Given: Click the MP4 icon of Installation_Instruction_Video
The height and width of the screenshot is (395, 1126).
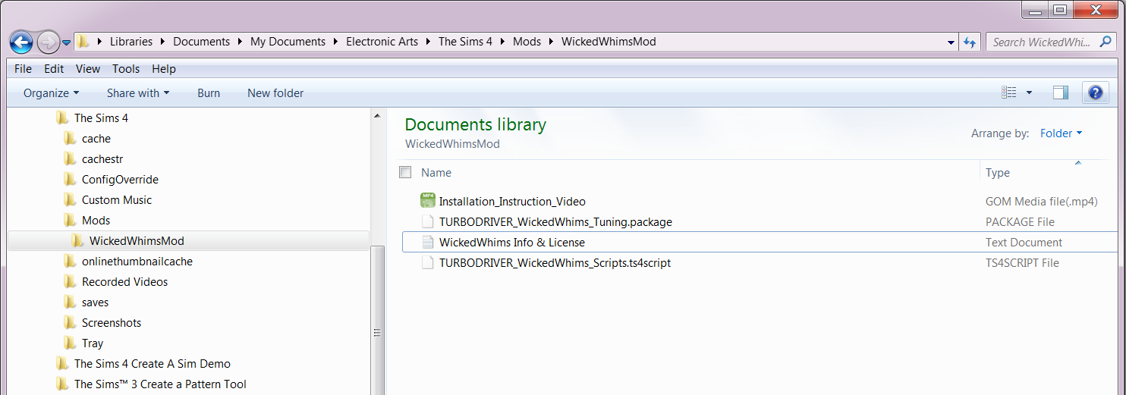Looking at the screenshot, I should coord(428,201).
